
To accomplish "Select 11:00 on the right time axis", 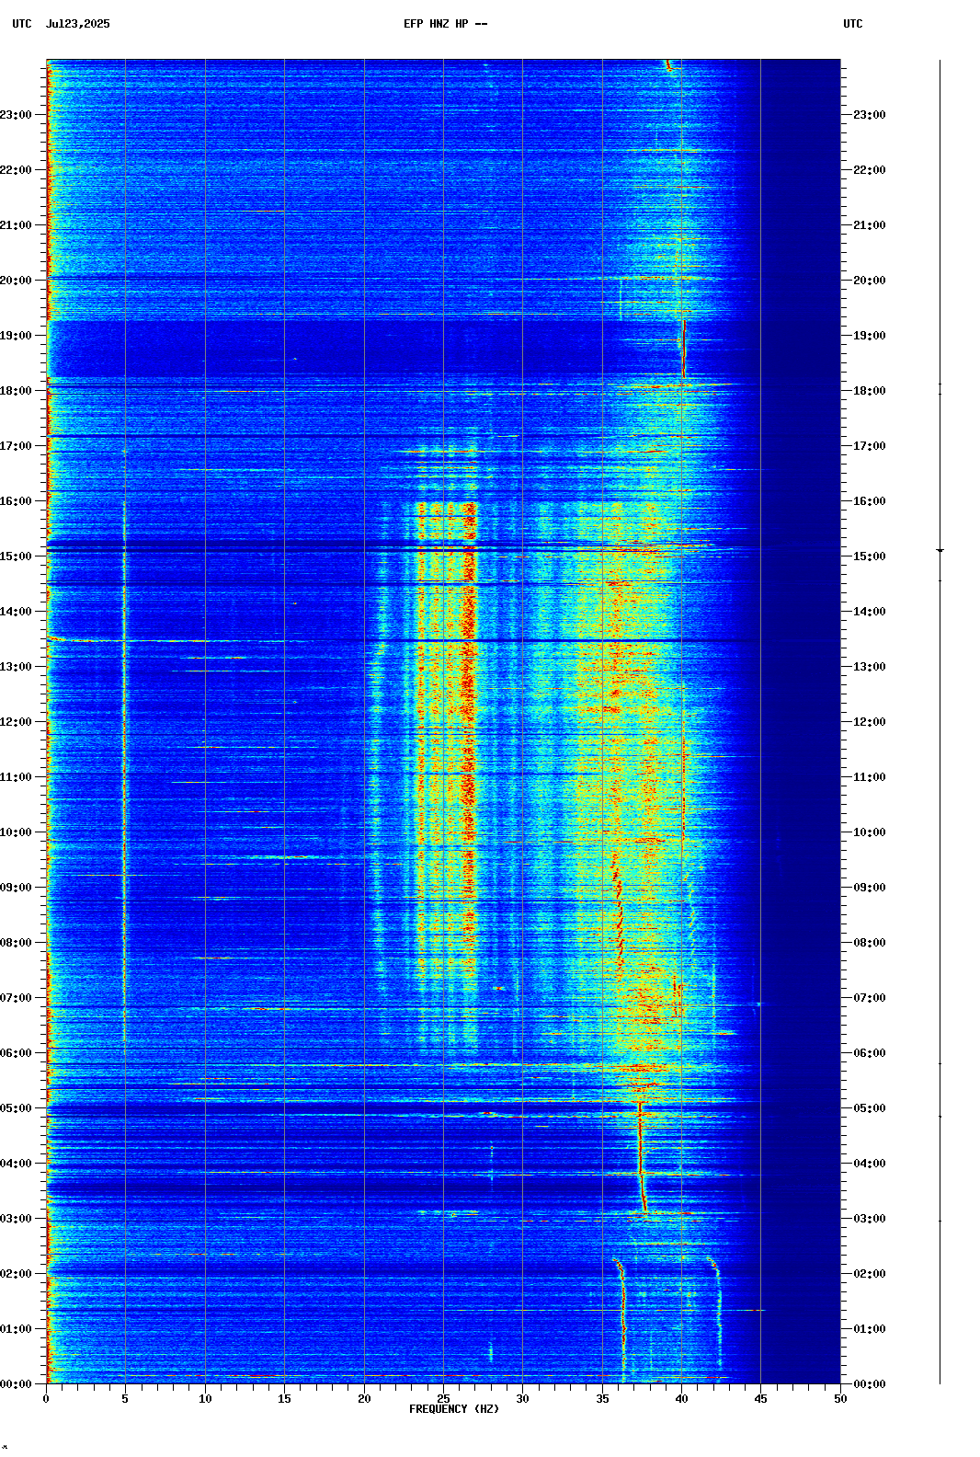I will pyautogui.click(x=870, y=777).
